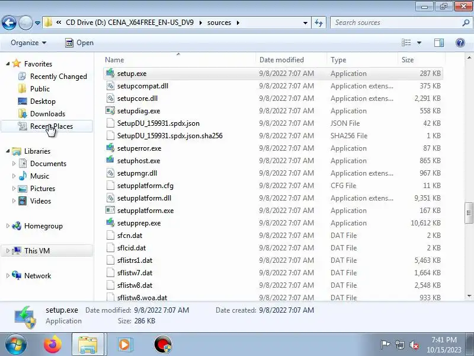
Task: Open the Help question mark icon
Action: click(460, 43)
